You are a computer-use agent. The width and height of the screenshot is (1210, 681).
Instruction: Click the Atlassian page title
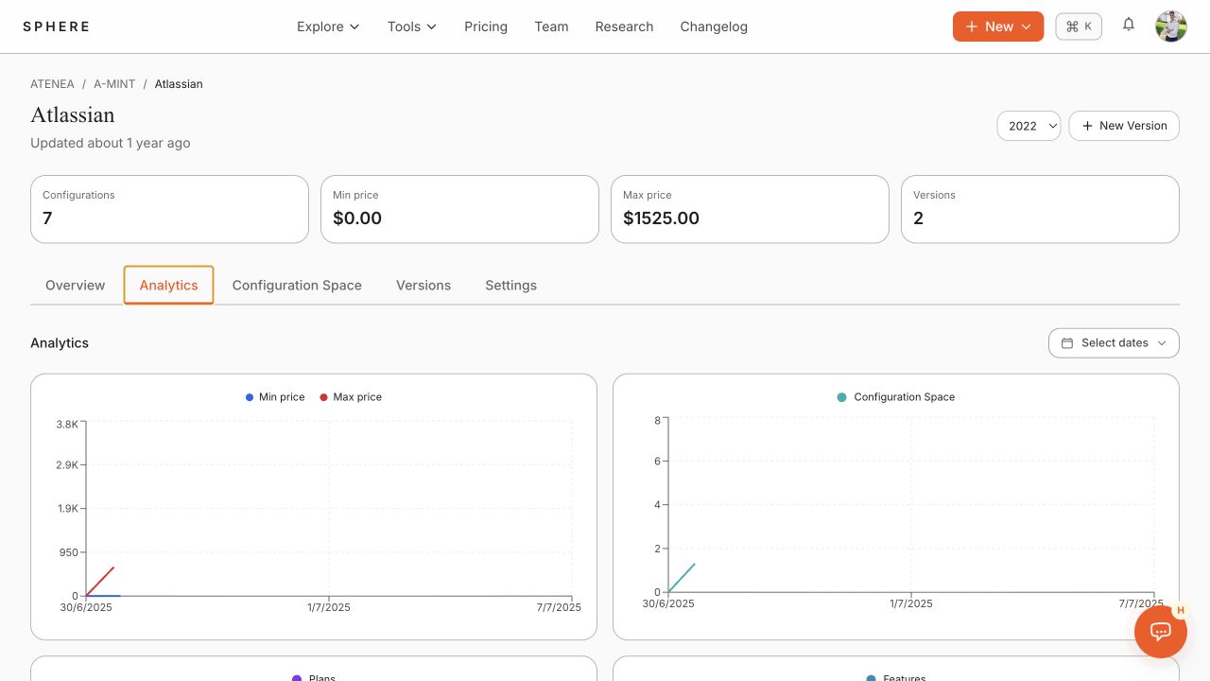73,115
